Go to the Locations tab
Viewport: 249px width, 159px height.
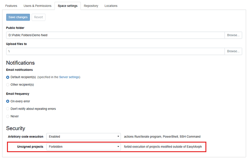[111, 6]
